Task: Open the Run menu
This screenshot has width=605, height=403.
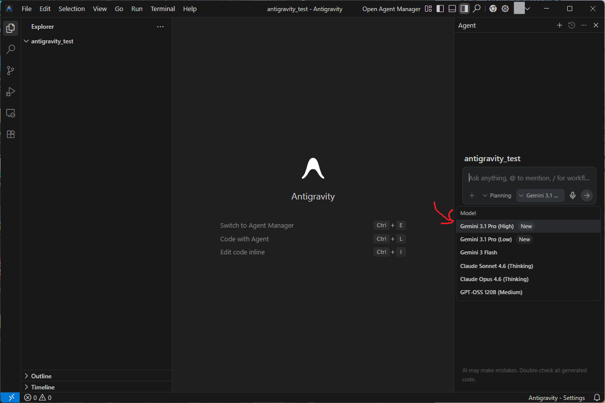Action: point(137,9)
